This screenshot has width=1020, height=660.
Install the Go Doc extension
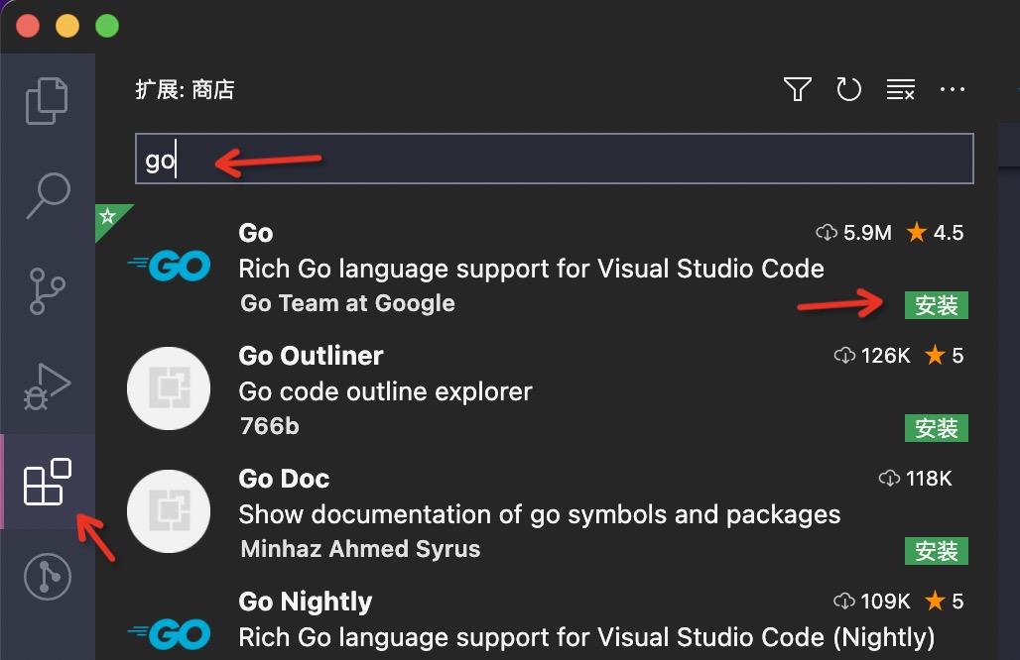(936, 551)
